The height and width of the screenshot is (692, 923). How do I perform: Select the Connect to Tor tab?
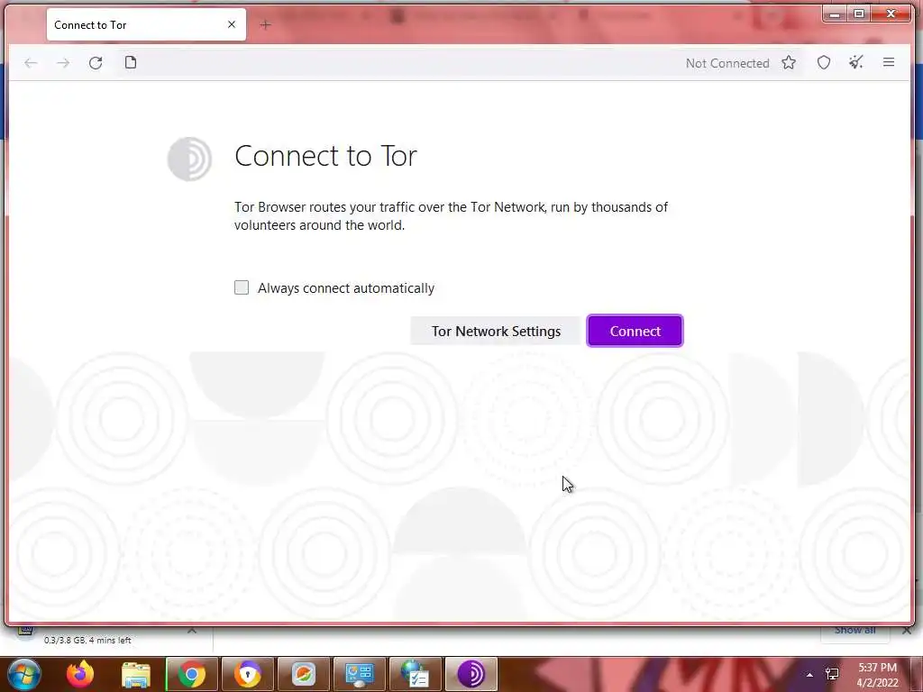pyautogui.click(x=146, y=24)
